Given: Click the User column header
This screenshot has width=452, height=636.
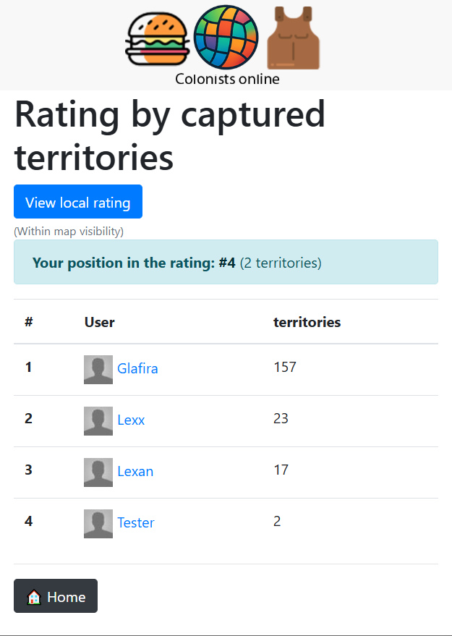Looking at the screenshot, I should pyautogui.click(x=100, y=323).
